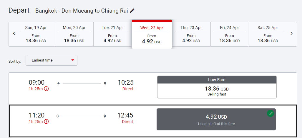Click the pencil edit route icon

tap(132, 11)
